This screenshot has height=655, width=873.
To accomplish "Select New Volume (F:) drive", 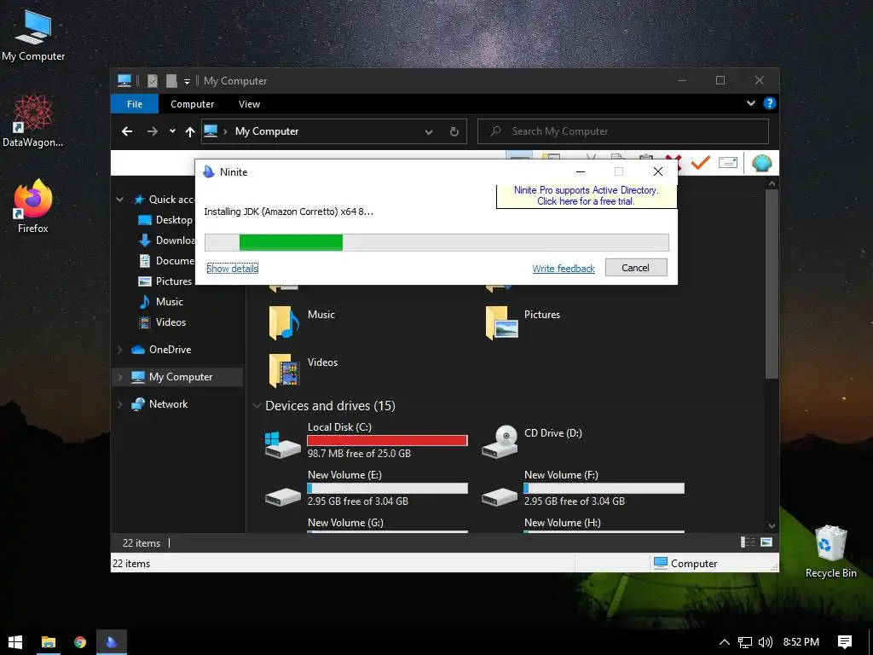I will click(583, 488).
